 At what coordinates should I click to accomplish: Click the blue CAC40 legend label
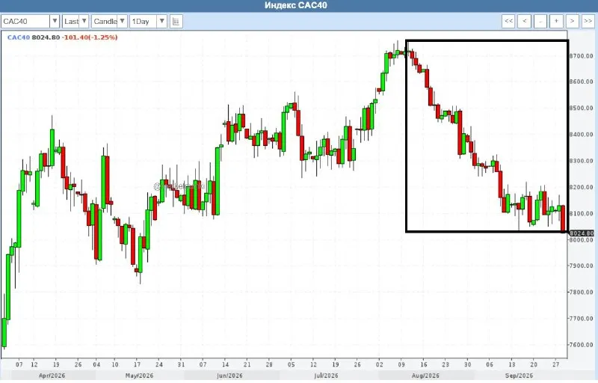point(18,37)
